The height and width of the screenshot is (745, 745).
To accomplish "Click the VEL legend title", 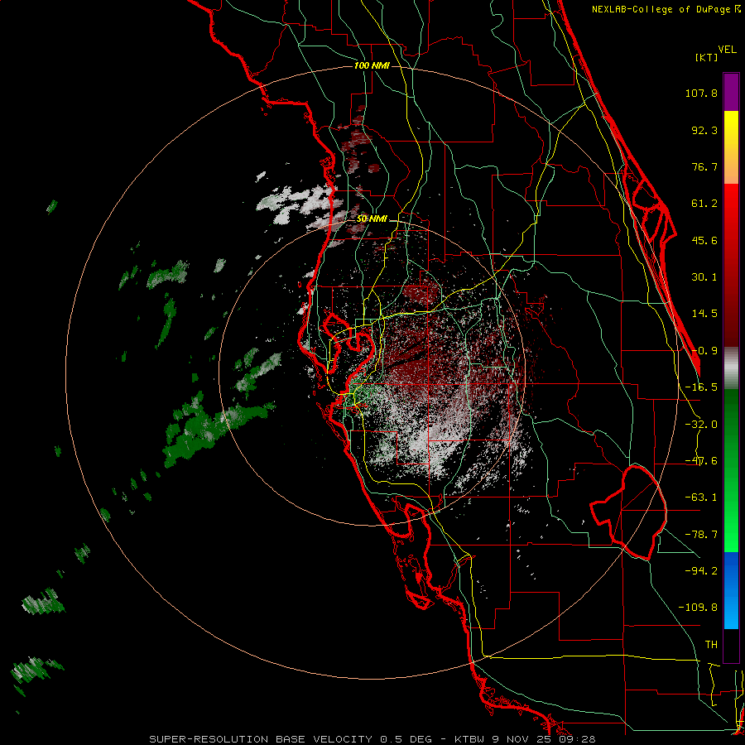I will click(727, 50).
